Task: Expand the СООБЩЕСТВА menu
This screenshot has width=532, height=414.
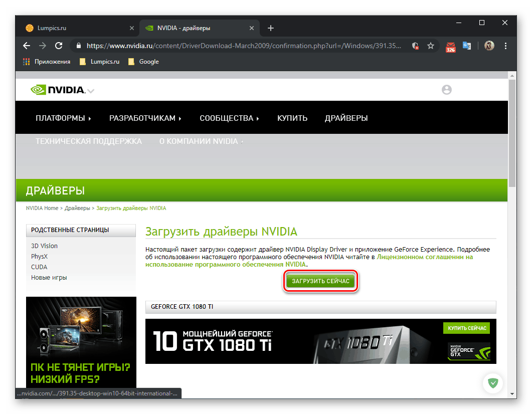Action: (x=229, y=118)
